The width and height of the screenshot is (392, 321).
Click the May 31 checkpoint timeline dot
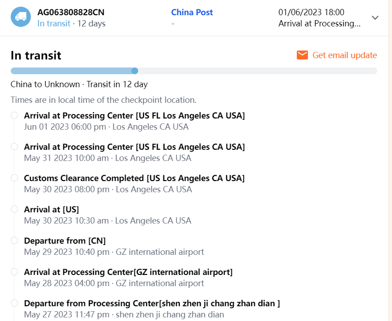coord(14,147)
